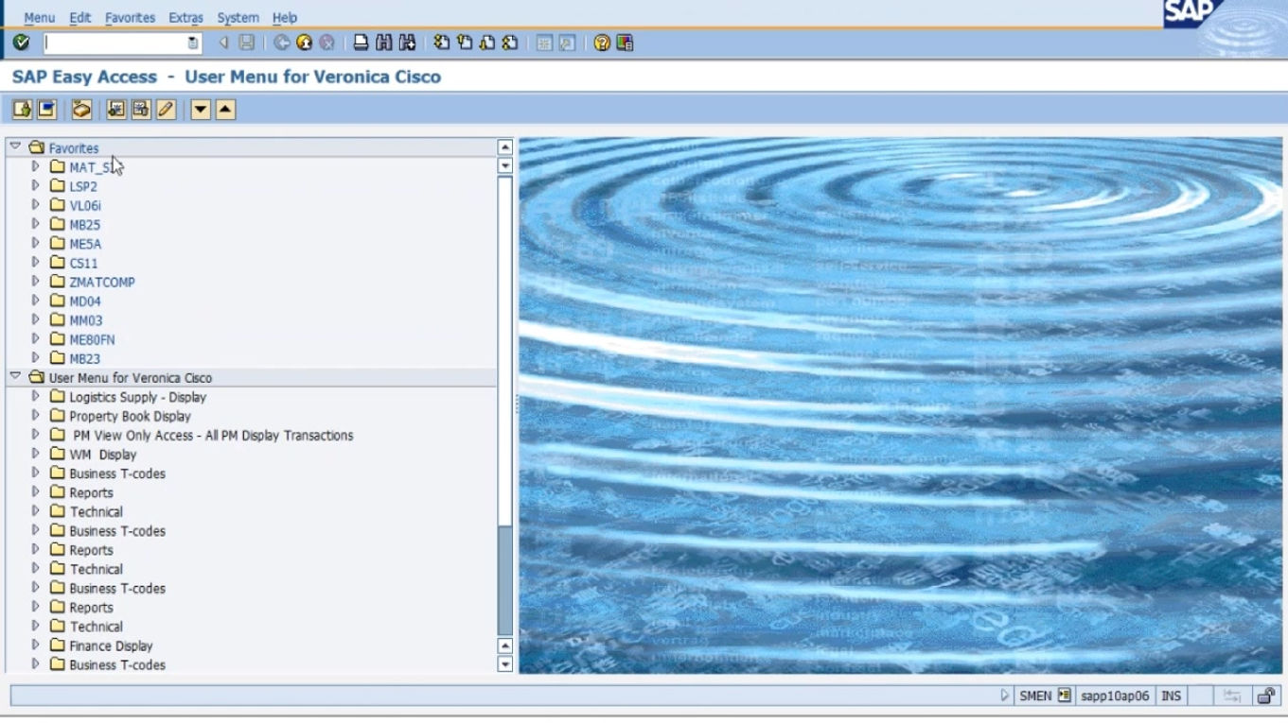The height and width of the screenshot is (723, 1288).
Task: Click inside the transaction command field
Action: point(115,43)
